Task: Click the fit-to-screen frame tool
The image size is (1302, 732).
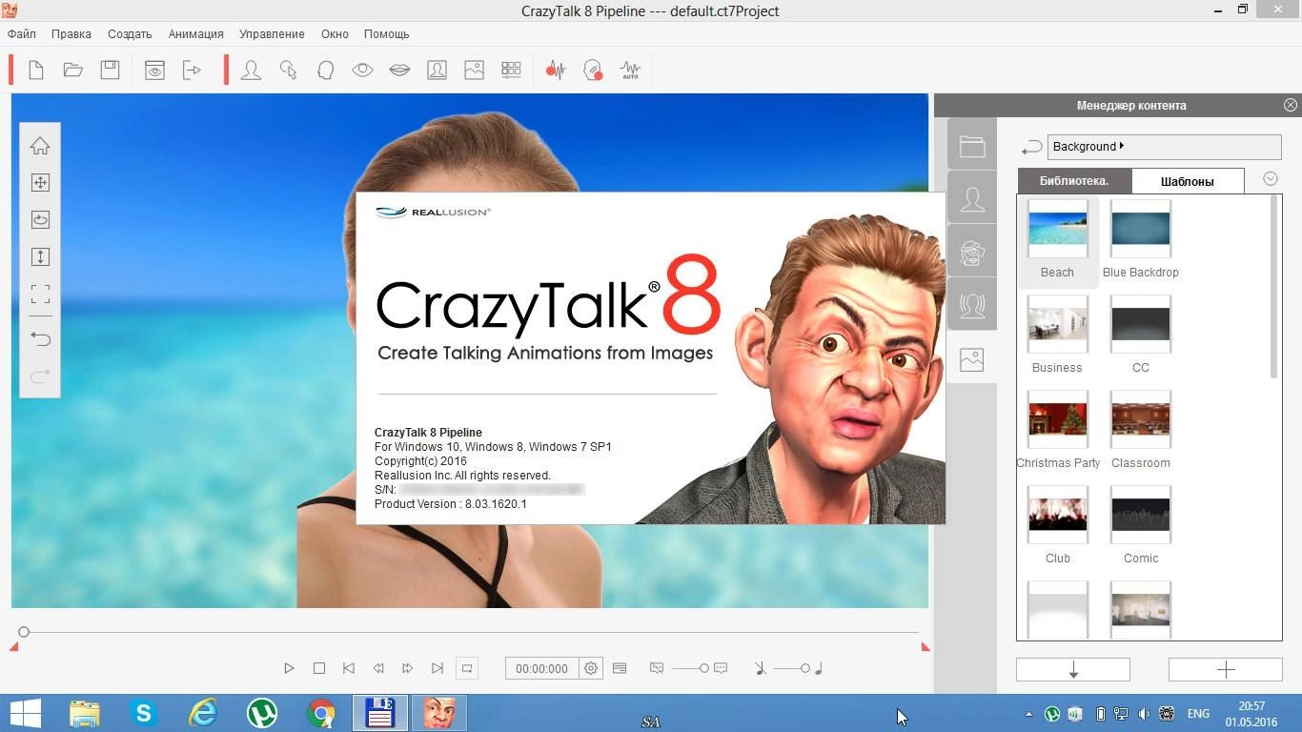Action: (40, 294)
